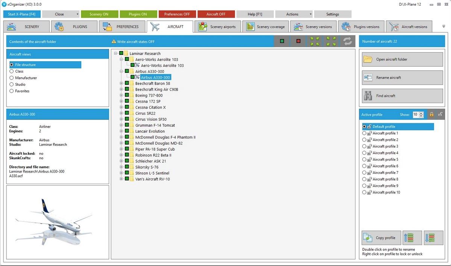Open the Aircraft versions tab
This screenshot has height=266, width=451.
pyautogui.click(x=409, y=26)
